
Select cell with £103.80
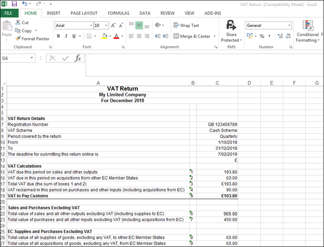point(217,196)
